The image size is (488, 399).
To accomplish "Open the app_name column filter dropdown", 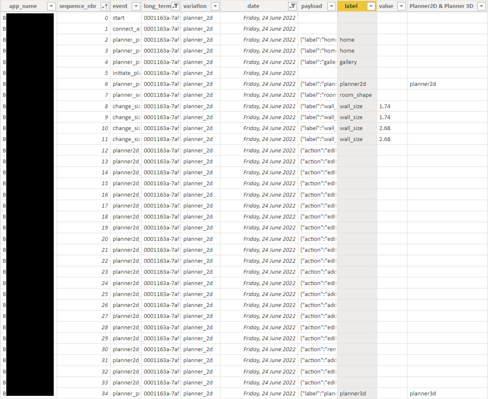I will pos(51,6).
